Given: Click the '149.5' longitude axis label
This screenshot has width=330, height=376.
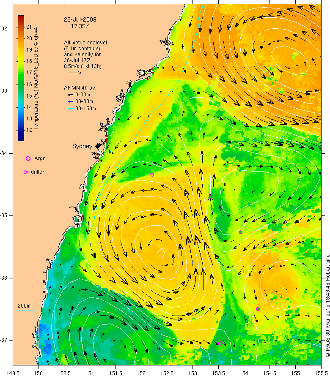Looking at the screenshot, I should [x=13, y=373].
